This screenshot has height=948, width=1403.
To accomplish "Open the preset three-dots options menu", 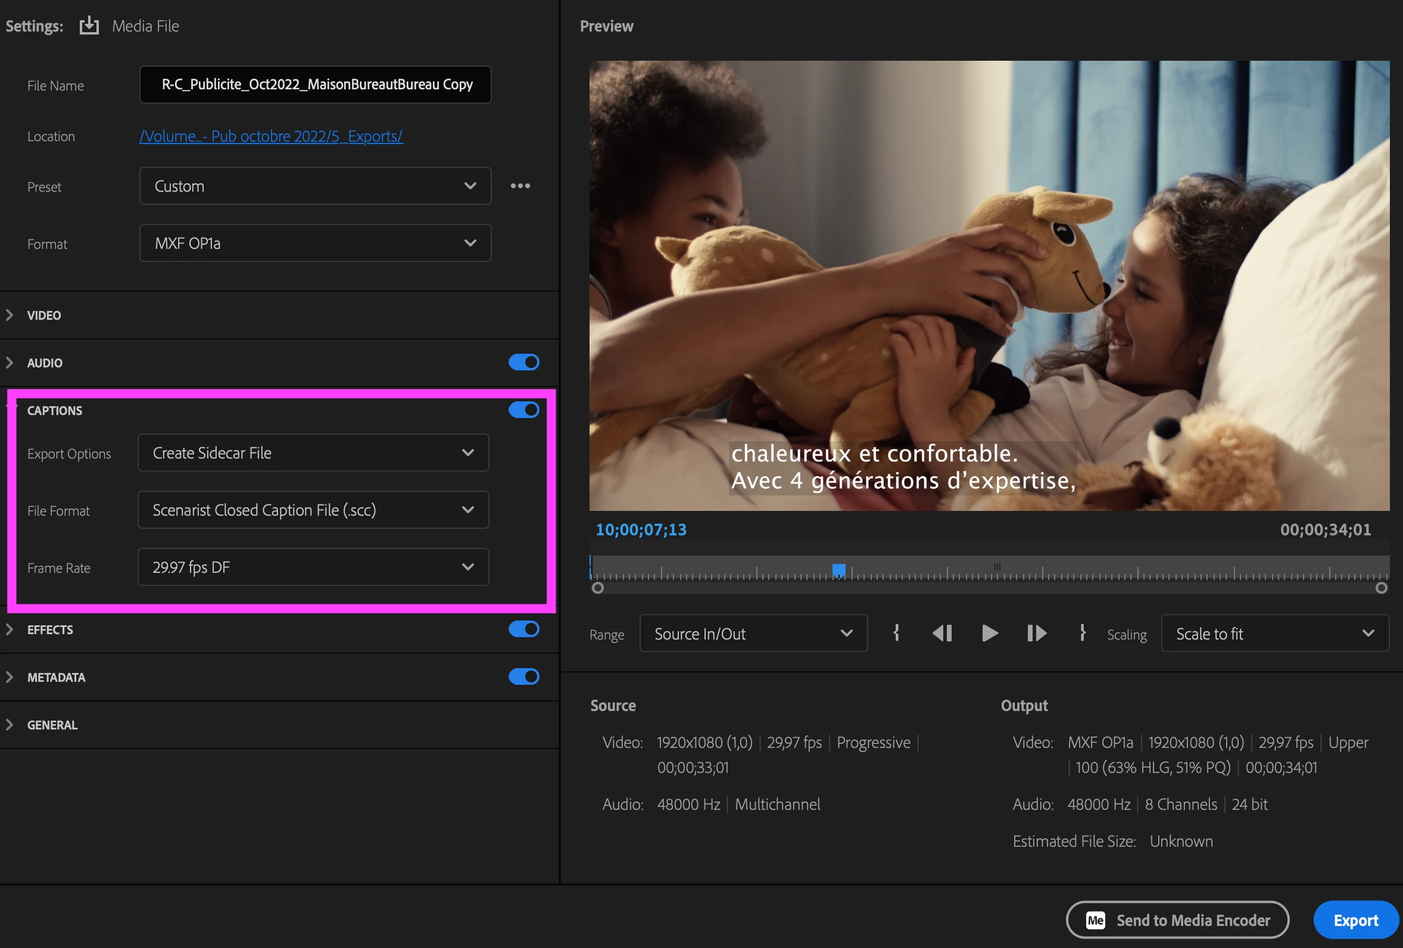I will coord(520,186).
